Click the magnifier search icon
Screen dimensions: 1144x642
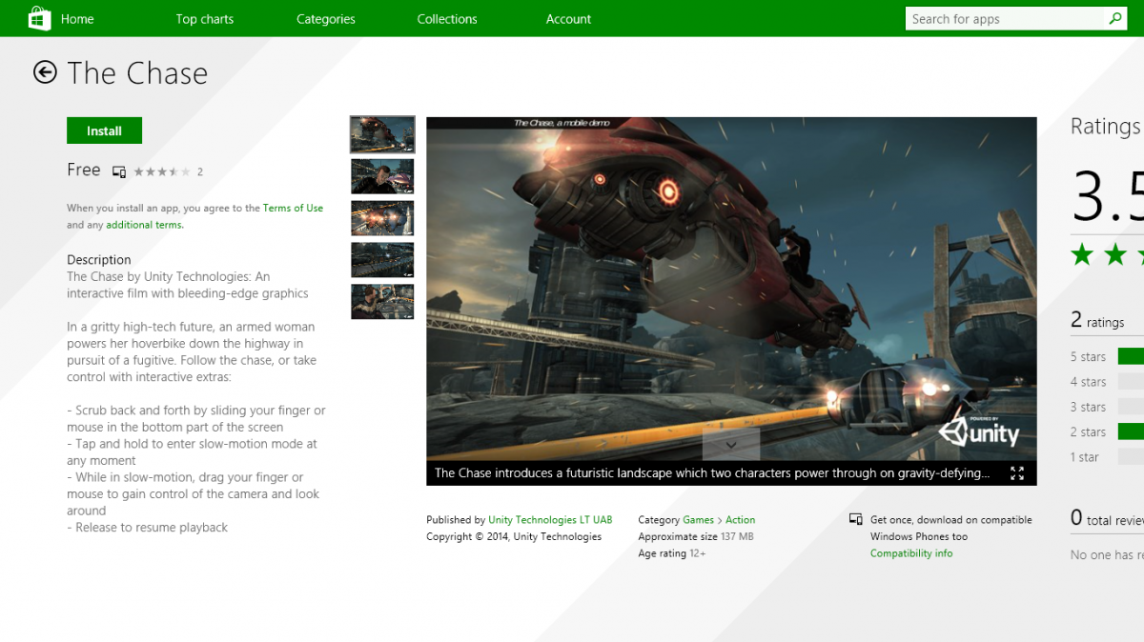pos(1115,18)
